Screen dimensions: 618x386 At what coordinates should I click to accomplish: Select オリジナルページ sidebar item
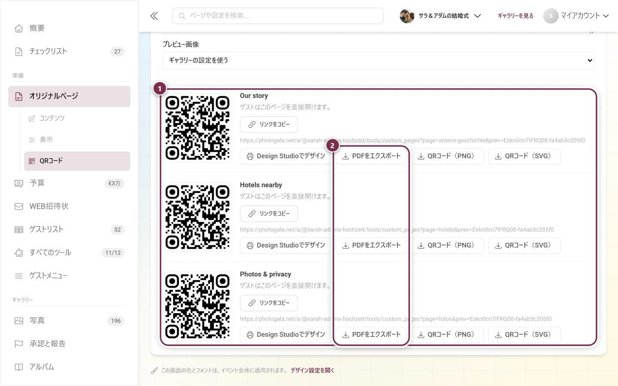click(69, 96)
